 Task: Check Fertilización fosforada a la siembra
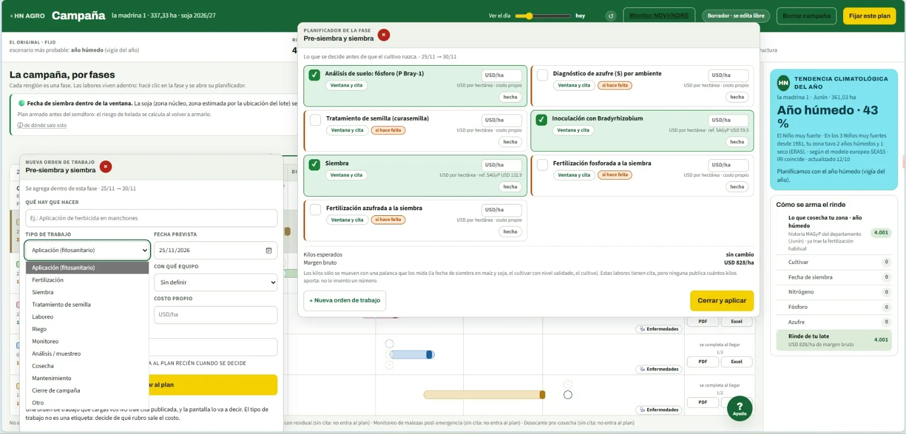point(542,164)
